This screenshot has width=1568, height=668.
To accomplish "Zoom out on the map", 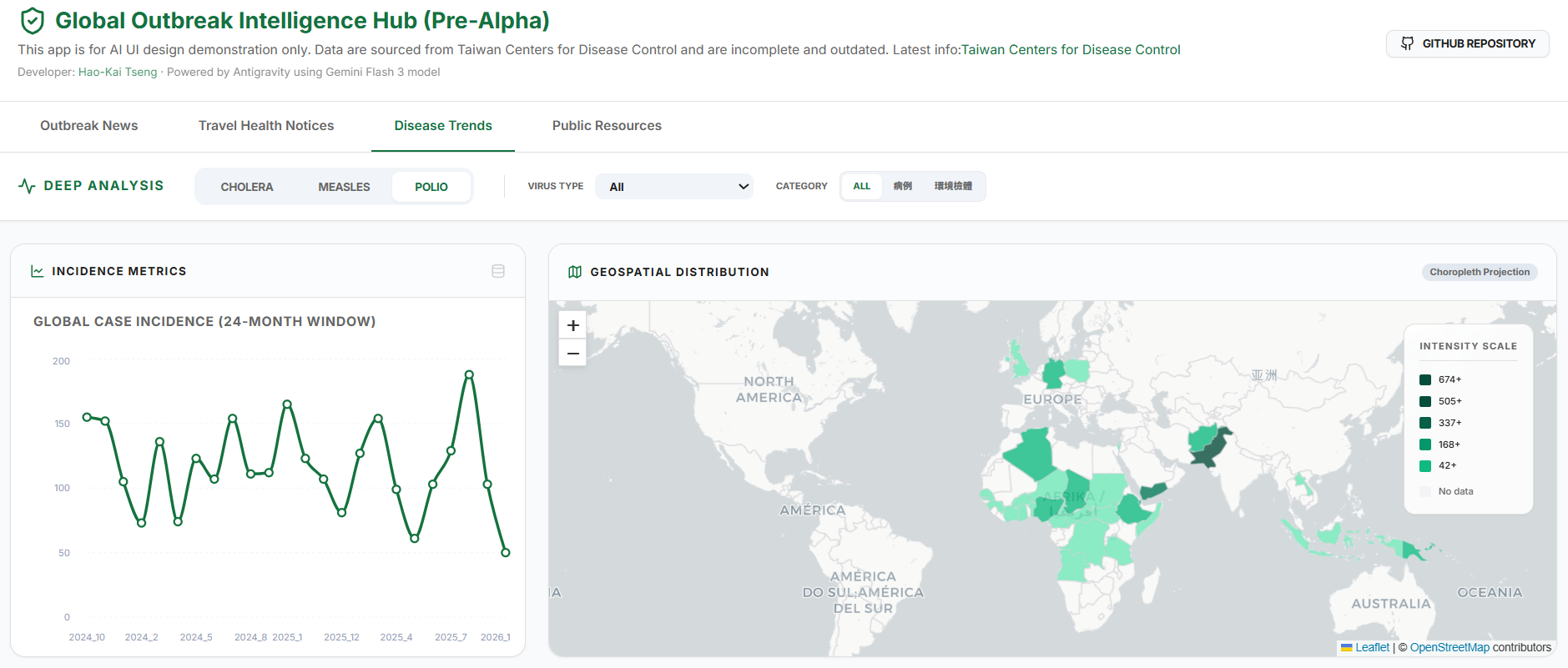I will click(572, 354).
